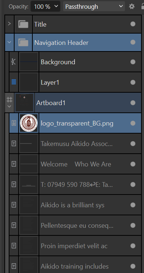Toggle visibility dot of Title layer
The width and height of the screenshot is (144, 273).
pos(133,24)
